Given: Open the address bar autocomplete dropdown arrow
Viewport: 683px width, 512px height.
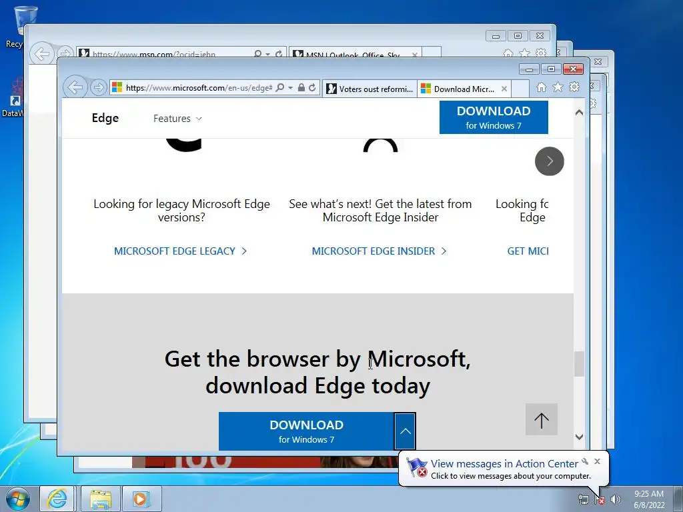Looking at the screenshot, I should pyautogui.click(x=291, y=88).
